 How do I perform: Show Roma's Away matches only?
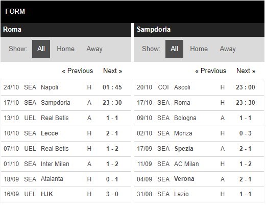pyautogui.click(x=94, y=49)
